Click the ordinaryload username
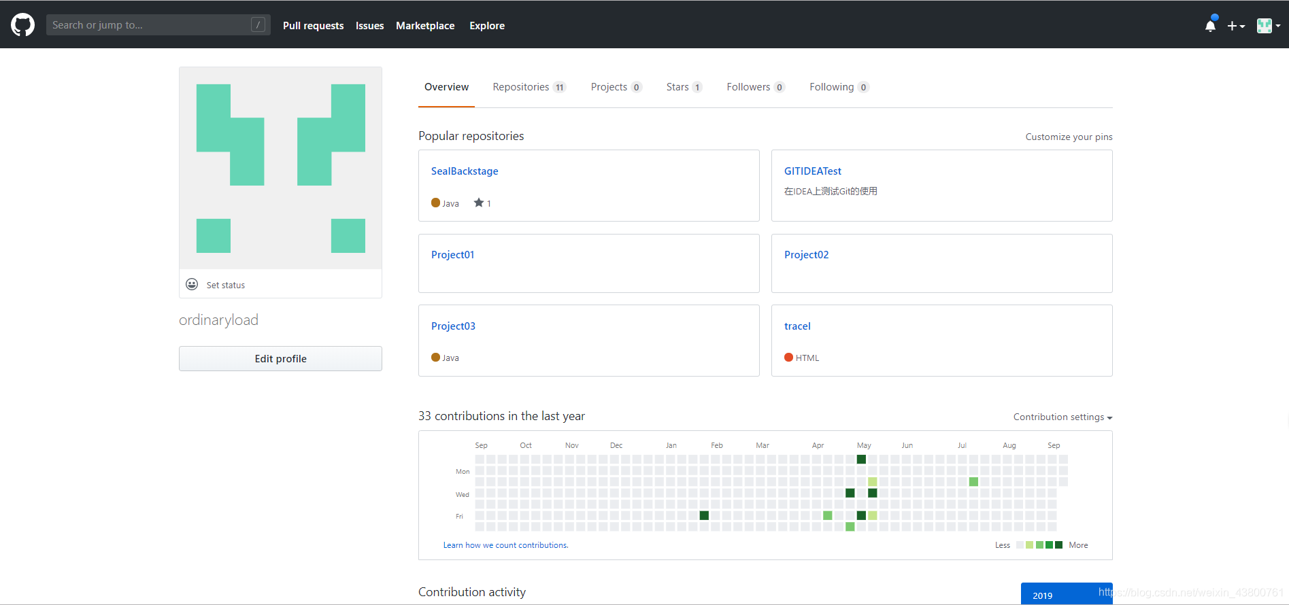This screenshot has width=1289, height=605. click(x=218, y=320)
